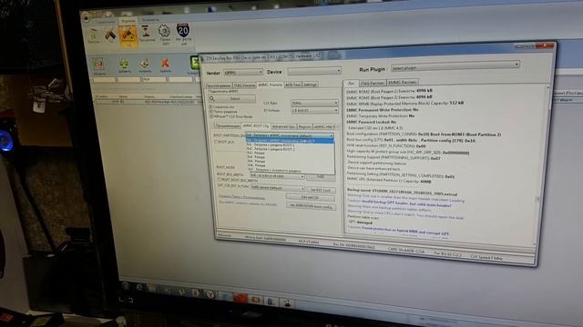The image size is (583, 327).
Task: Click the highlighted orange tools icon in ribbon
Action: coord(128,35)
